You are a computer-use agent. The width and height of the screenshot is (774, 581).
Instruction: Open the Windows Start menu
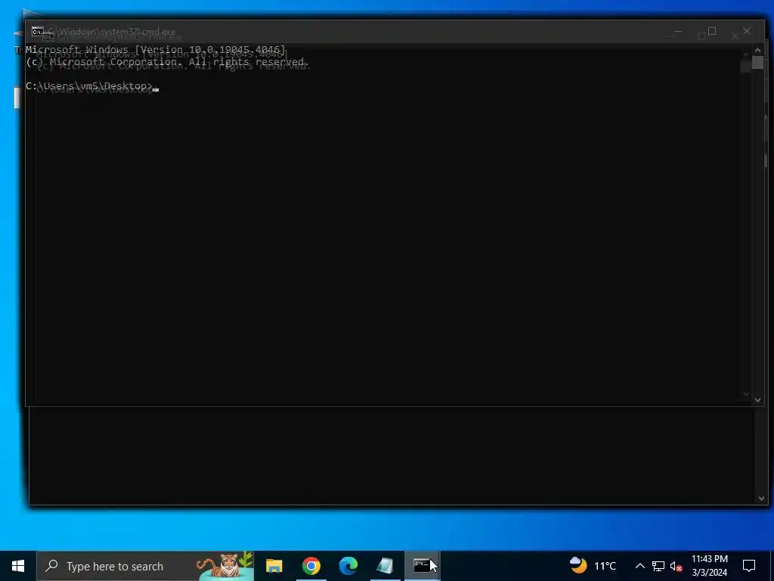coord(18,566)
